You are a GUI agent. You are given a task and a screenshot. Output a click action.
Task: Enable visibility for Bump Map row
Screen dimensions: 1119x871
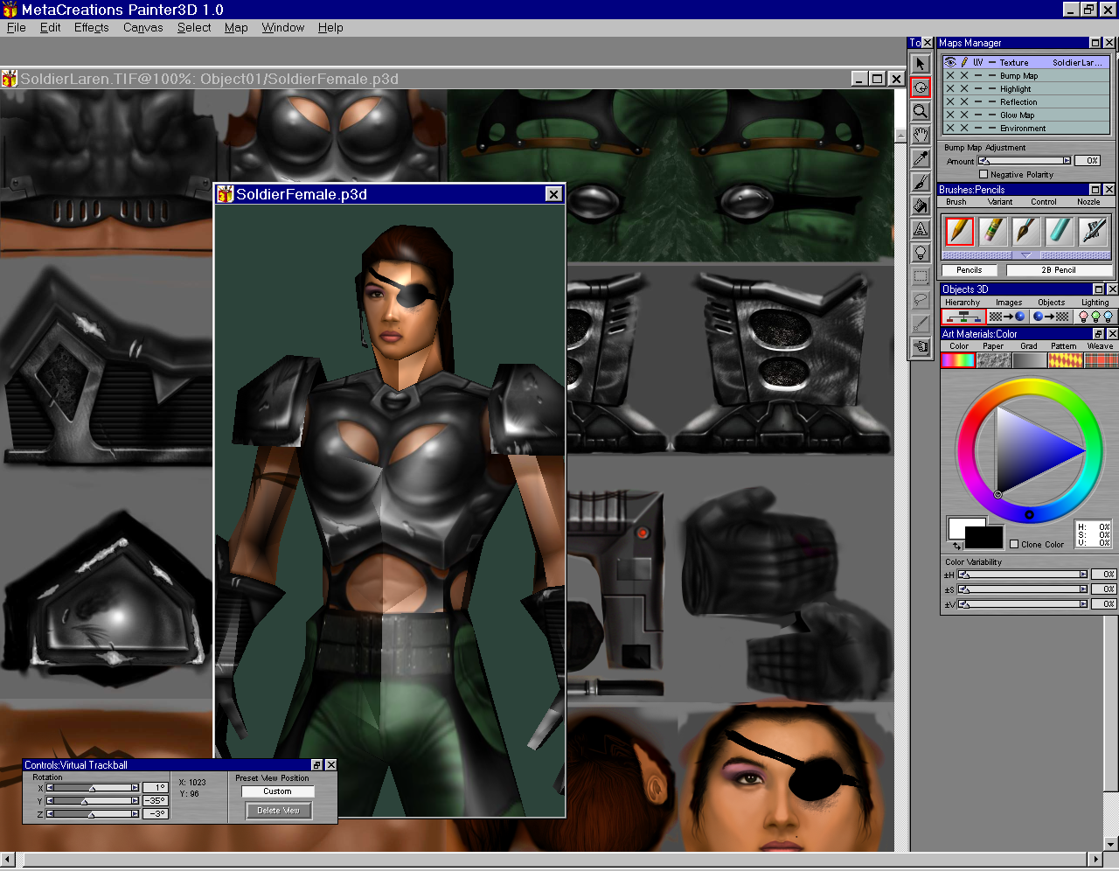pos(950,75)
